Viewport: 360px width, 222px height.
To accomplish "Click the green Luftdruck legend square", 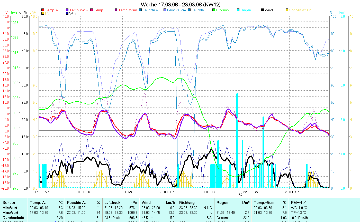I will pyautogui.click(x=214, y=10).
